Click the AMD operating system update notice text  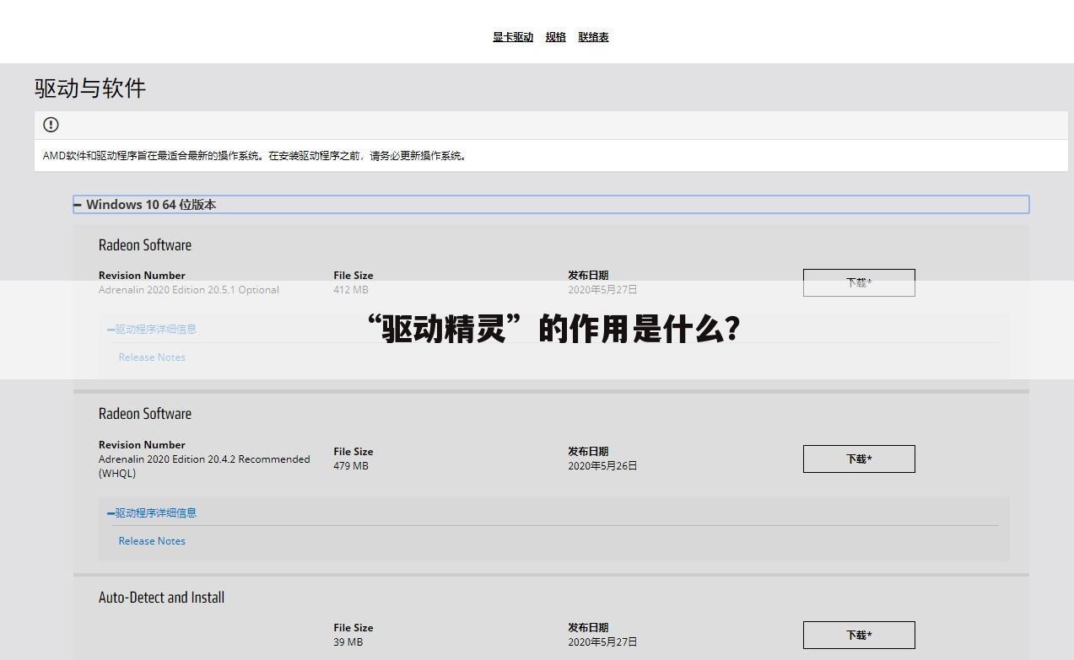tap(253, 155)
